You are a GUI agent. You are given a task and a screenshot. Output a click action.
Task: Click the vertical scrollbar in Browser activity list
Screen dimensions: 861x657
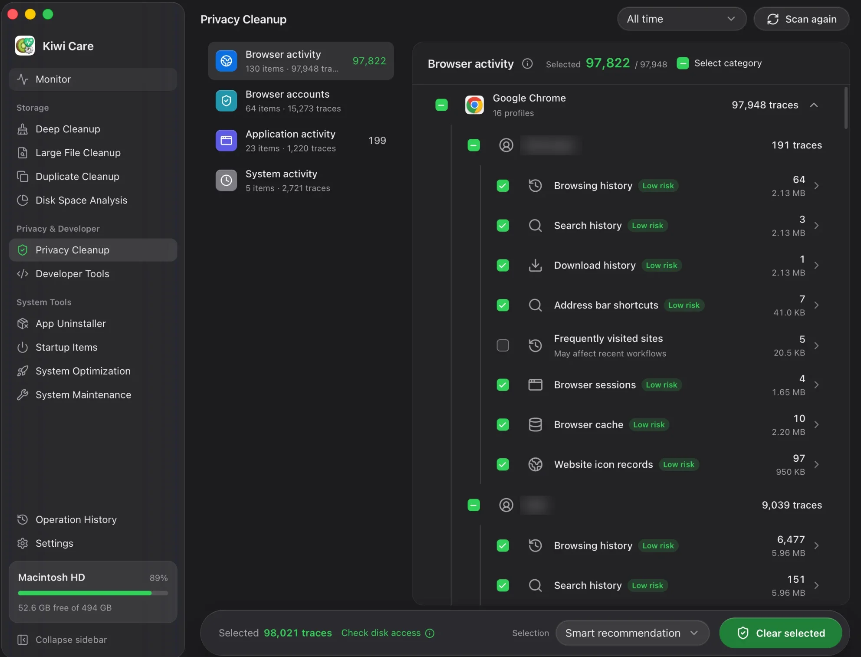click(x=846, y=108)
